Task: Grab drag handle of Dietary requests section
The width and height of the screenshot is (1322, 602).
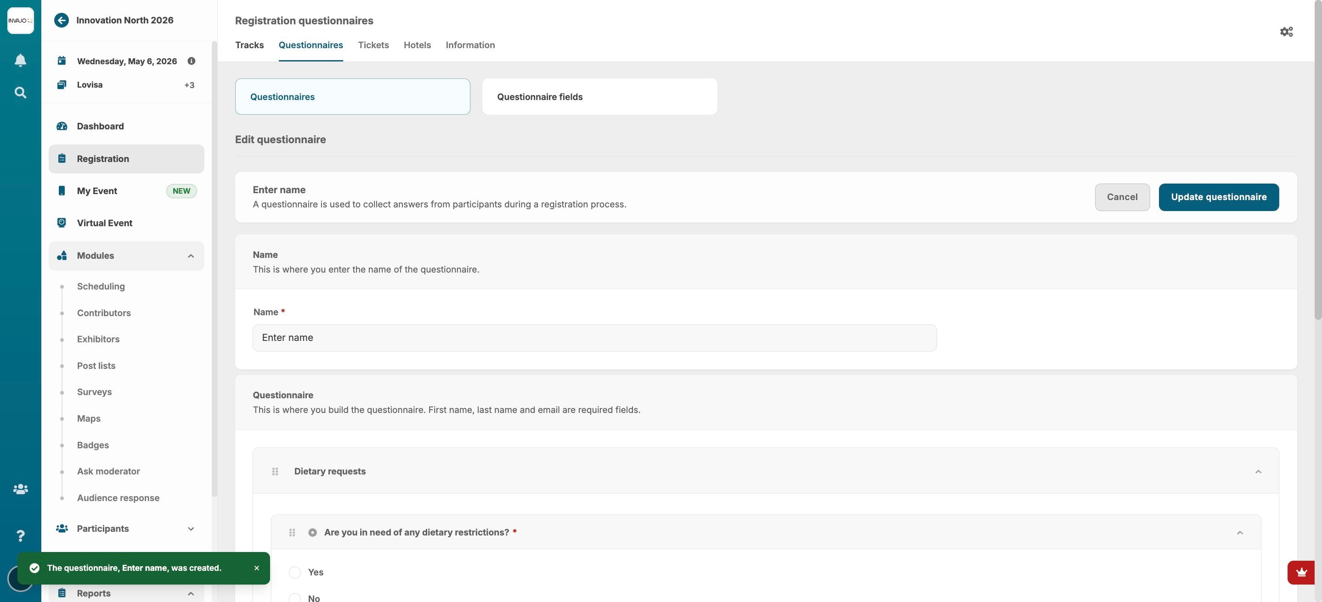Action: (275, 471)
